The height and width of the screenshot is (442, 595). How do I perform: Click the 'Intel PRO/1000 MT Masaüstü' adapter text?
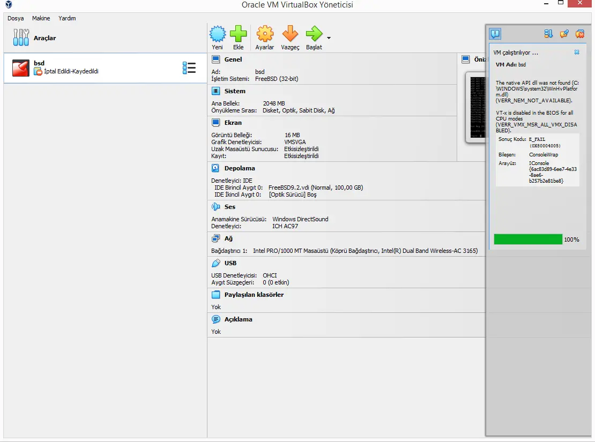coord(291,251)
